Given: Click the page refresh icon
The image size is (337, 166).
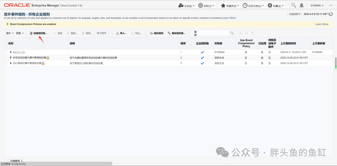Looking at the screenshot, I should (331, 14).
